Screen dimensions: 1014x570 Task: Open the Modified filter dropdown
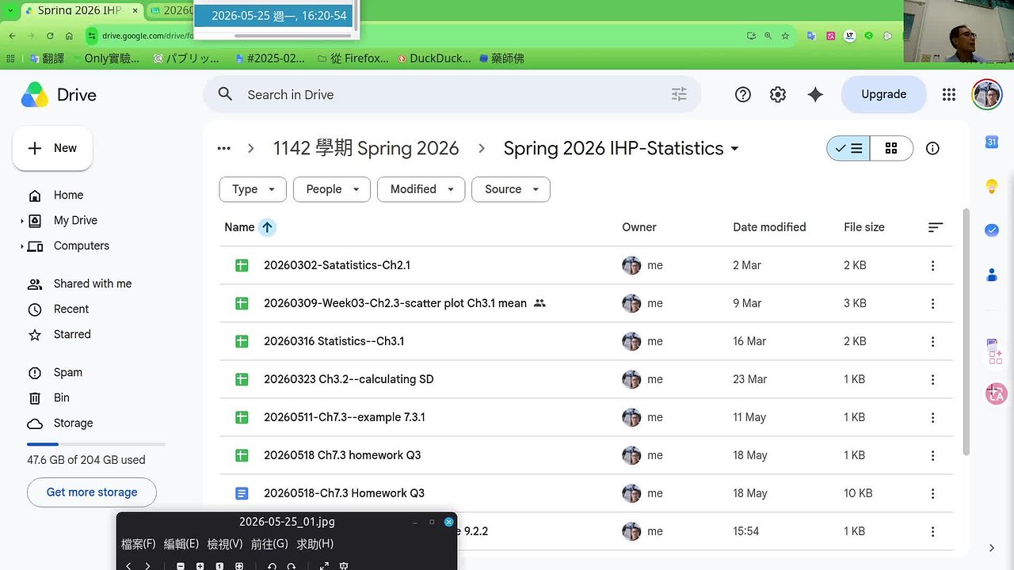click(421, 189)
